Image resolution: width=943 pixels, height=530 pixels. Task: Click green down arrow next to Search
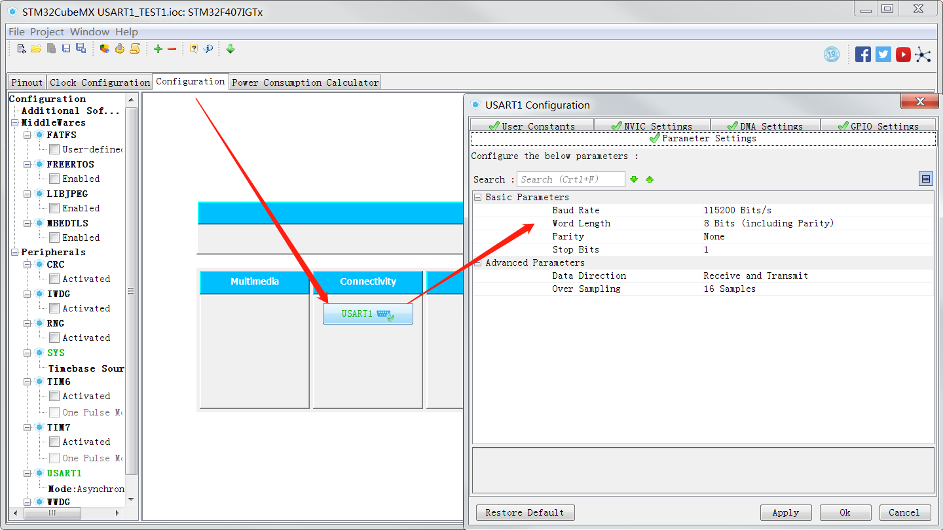point(634,179)
